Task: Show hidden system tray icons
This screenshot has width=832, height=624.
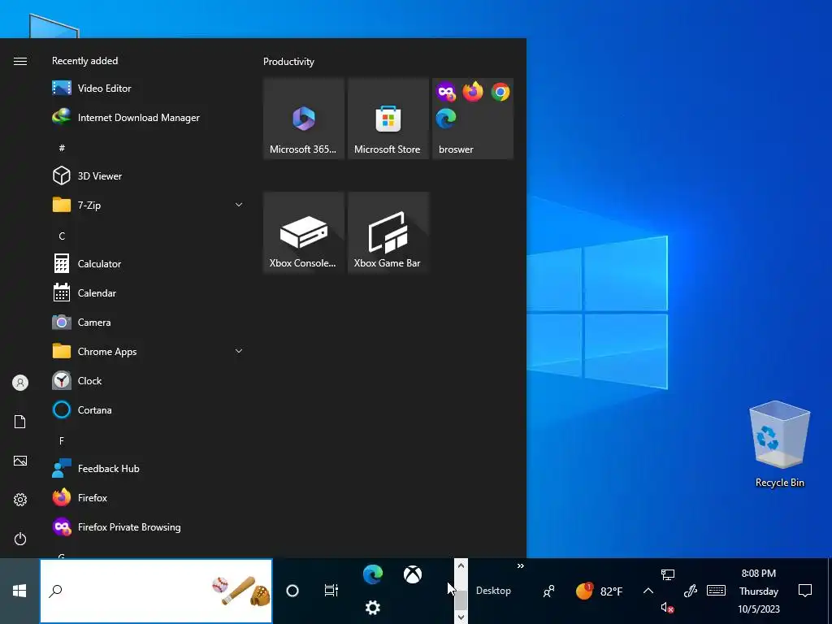Action: pos(648,591)
